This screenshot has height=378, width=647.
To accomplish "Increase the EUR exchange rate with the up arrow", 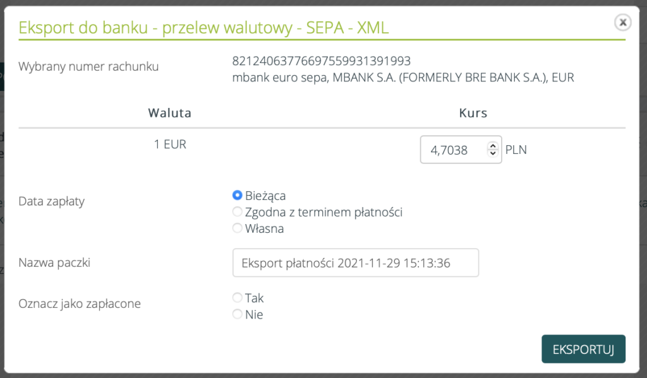I will point(492,146).
